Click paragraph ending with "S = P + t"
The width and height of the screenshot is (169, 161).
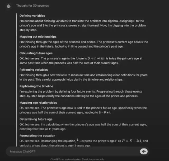click(x=83, y=110)
